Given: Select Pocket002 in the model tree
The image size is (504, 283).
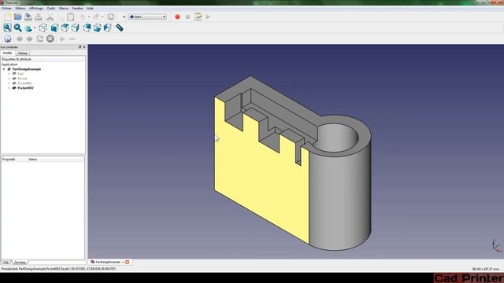Looking at the screenshot, I should (x=25, y=88).
